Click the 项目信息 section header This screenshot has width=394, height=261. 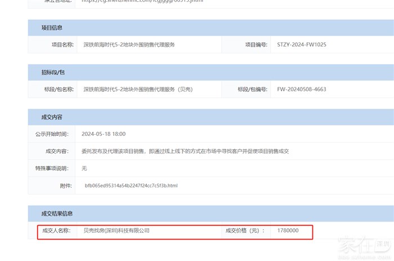[52, 28]
